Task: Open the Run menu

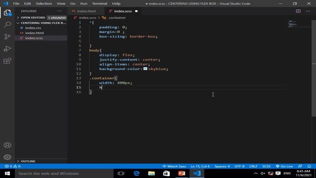Action: 83,3
